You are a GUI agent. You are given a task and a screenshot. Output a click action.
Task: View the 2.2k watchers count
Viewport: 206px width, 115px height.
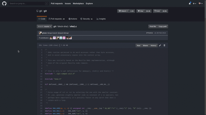click(x=132, y=11)
